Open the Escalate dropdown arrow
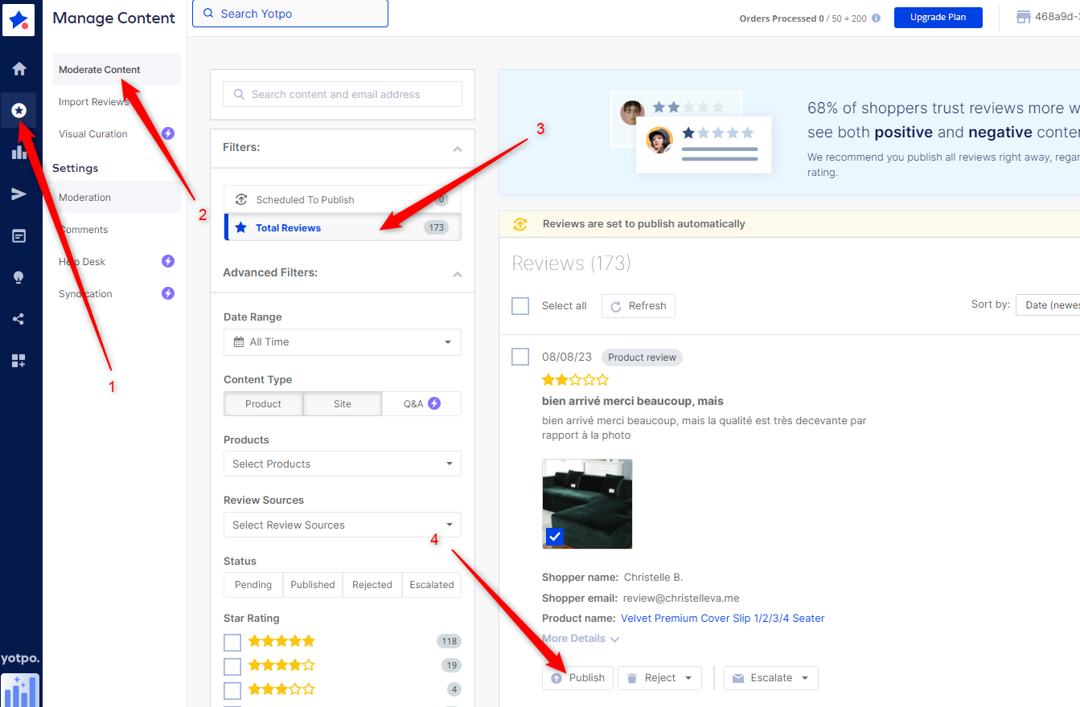This screenshot has width=1080, height=707. click(805, 678)
